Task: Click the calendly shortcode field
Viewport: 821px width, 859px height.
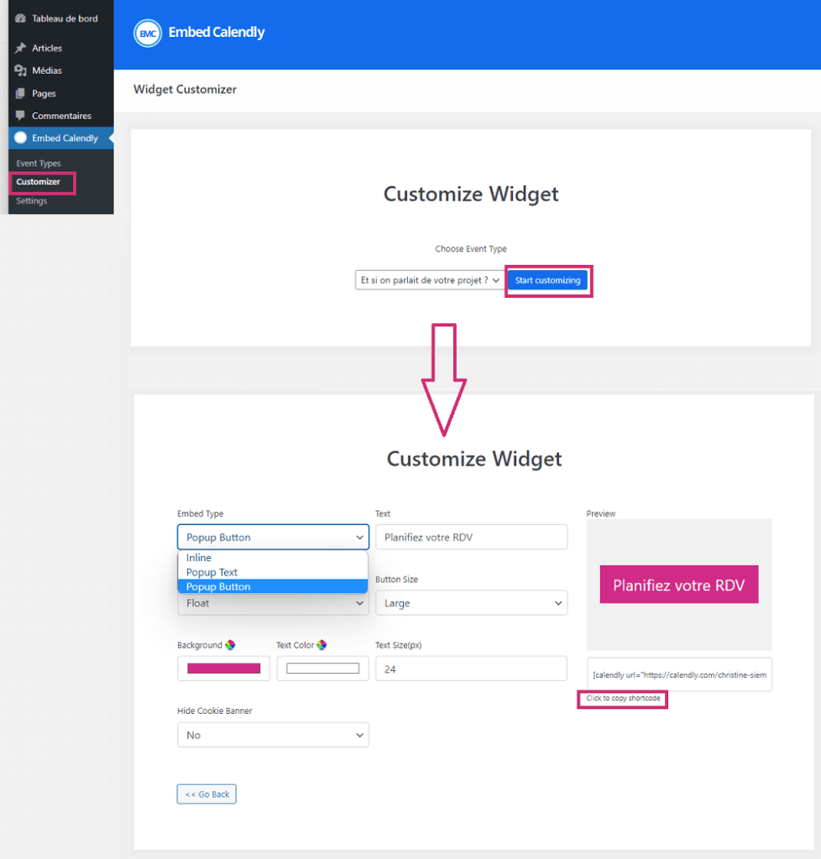Action: tap(680, 674)
